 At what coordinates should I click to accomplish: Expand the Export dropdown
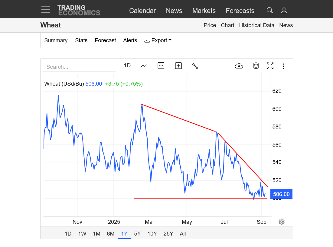158,40
